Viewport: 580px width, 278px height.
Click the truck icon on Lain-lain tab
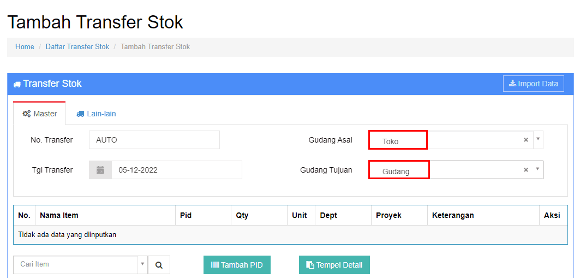80,114
